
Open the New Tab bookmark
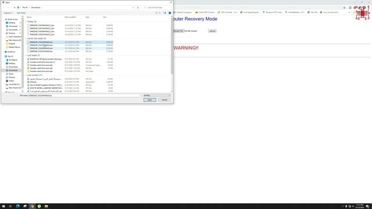click(x=312, y=12)
